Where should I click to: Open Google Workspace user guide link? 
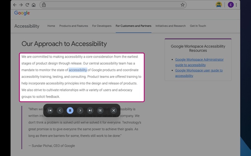(199, 73)
